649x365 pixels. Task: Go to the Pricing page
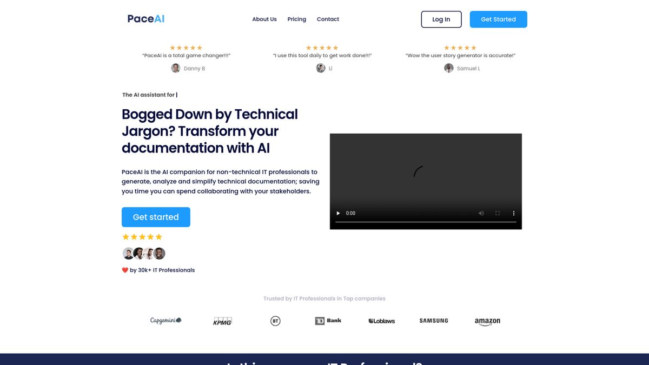click(296, 19)
